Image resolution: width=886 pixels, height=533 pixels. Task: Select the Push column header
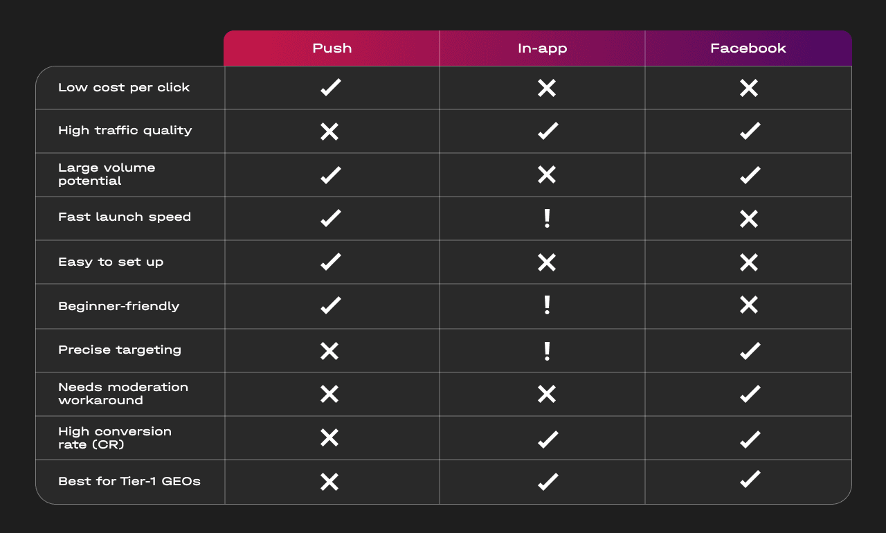coord(332,48)
